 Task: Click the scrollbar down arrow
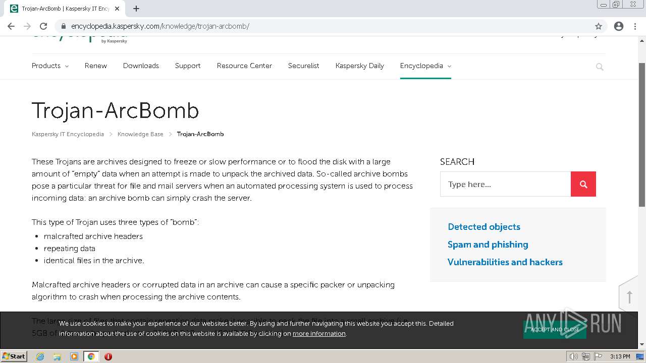tap(642, 345)
